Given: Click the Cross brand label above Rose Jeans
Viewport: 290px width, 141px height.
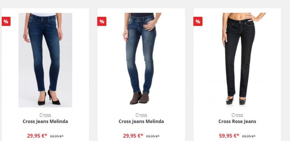Looking at the screenshot, I should point(237,115).
